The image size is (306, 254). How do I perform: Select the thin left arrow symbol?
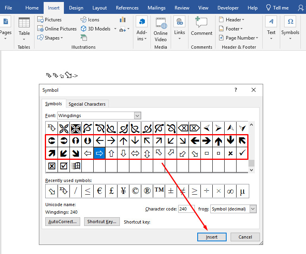pos(100,140)
